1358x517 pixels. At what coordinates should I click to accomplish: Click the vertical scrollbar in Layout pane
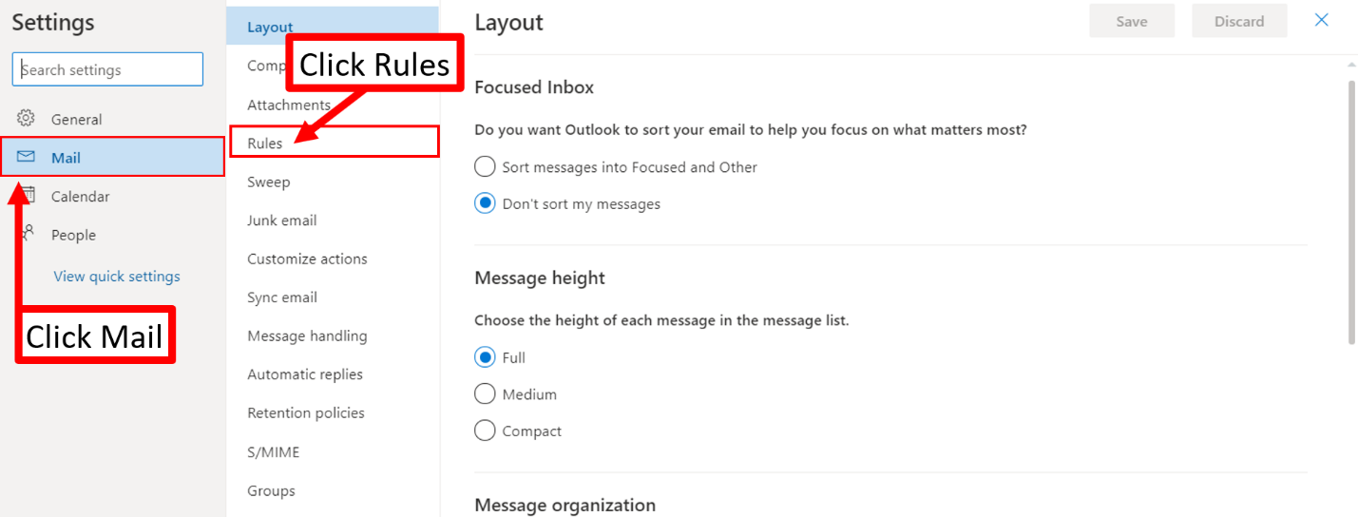1351,211
